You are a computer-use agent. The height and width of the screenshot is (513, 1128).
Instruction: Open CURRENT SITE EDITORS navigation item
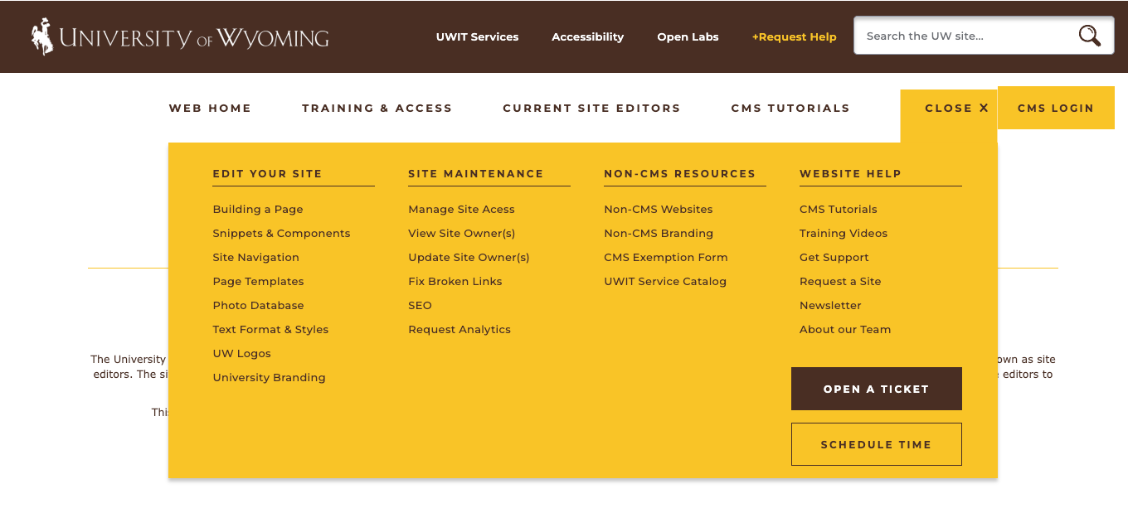[x=591, y=108]
